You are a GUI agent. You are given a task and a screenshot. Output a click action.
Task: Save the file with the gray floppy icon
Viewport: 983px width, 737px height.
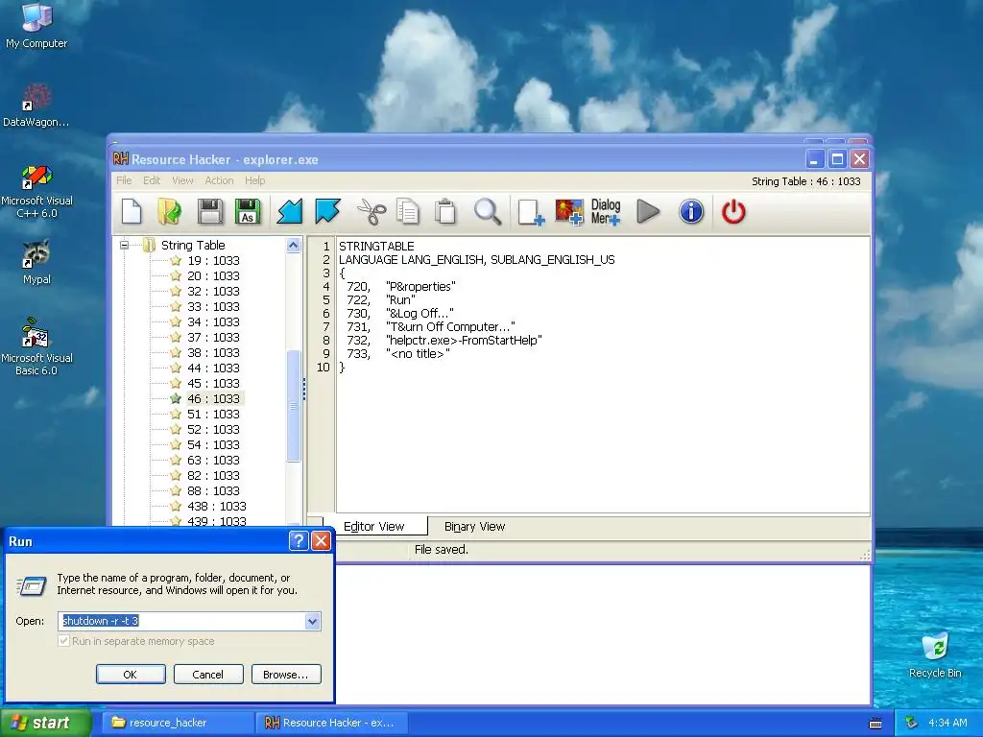click(210, 211)
